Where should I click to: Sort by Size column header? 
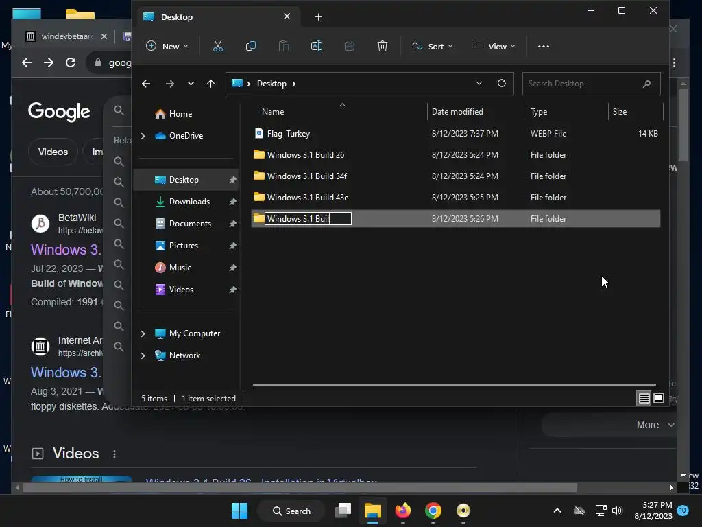pyautogui.click(x=619, y=112)
